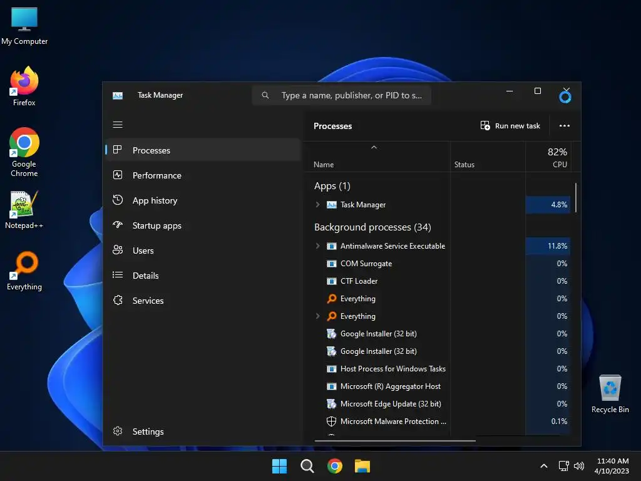The image size is (641, 481).
Task: Click the Settings gear icon
Action: point(118,431)
